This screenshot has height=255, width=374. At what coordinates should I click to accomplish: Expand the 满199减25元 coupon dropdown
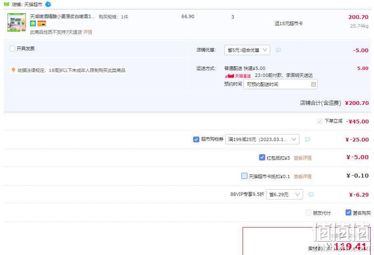point(262,139)
